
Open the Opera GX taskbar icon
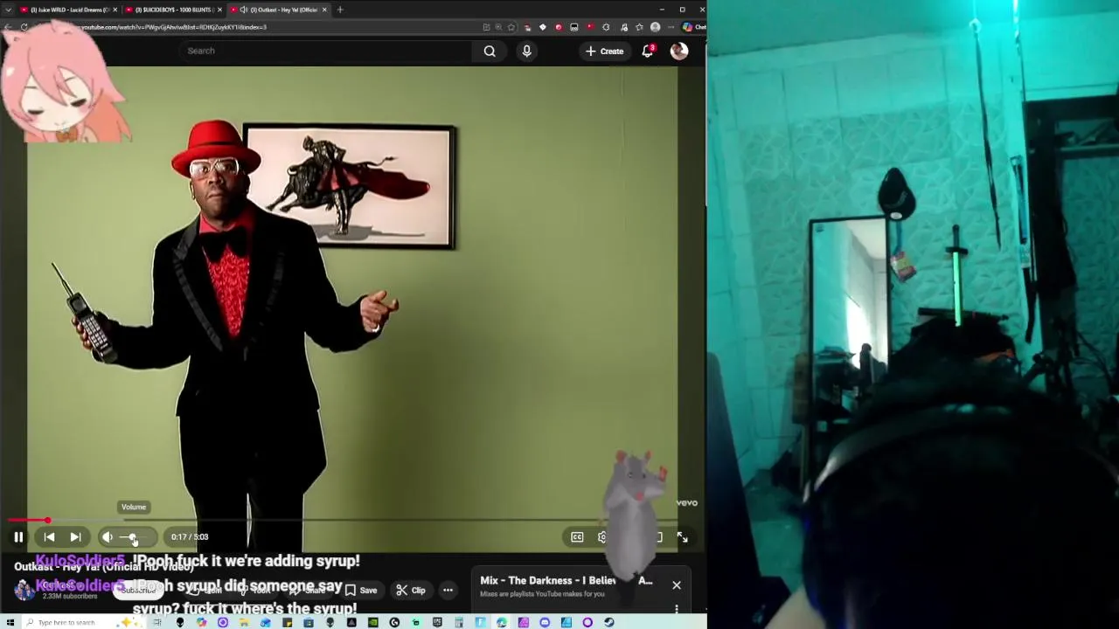587,622
